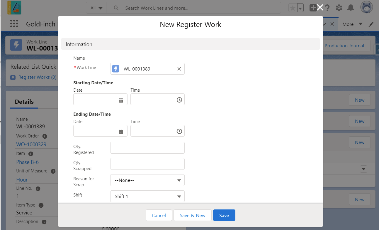
Task: Click the Ending Time input field
Action: pyautogui.click(x=157, y=131)
